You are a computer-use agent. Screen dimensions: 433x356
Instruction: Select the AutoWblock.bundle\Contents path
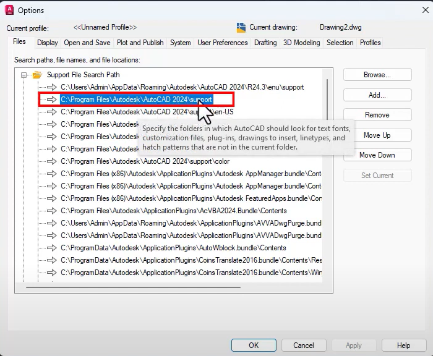point(173,248)
